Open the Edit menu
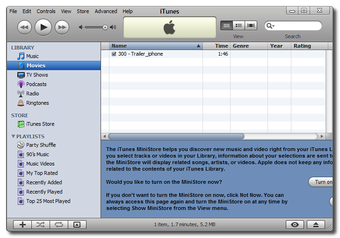This screenshot has width=340, height=238. [27, 11]
